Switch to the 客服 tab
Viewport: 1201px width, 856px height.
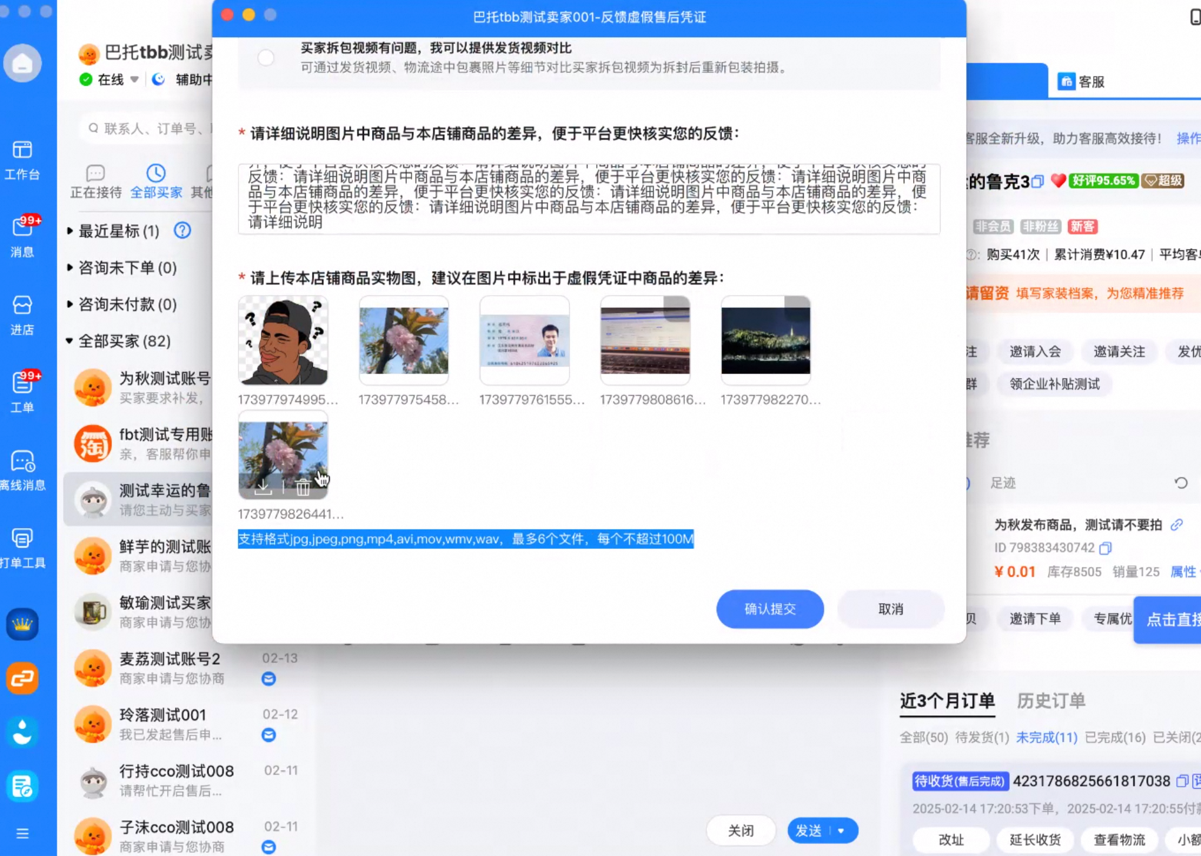(1081, 82)
